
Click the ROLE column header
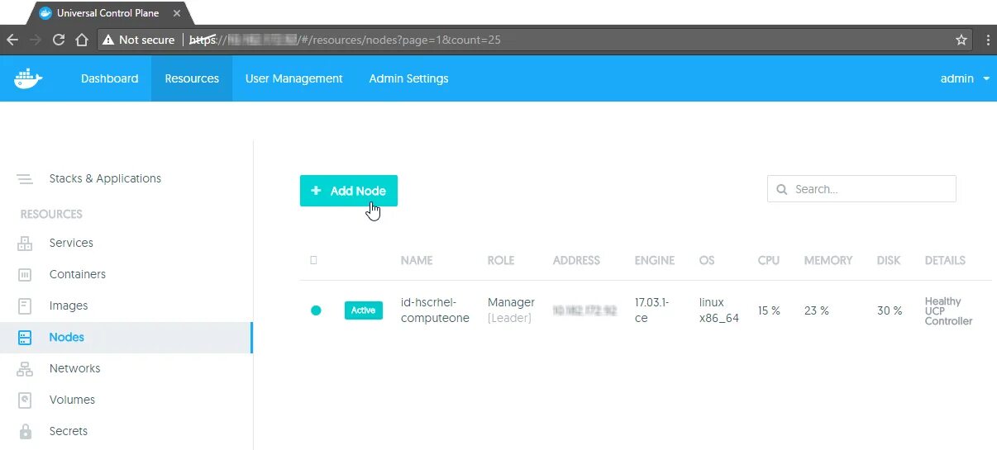point(501,260)
